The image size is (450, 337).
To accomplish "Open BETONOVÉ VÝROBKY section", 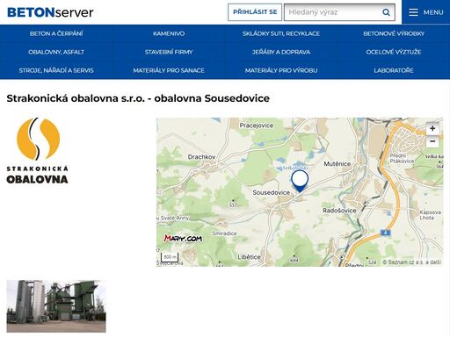I will tap(394, 33).
